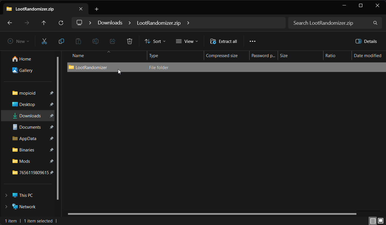Expand the This PC tree item
This screenshot has width=386, height=225.
[x=6, y=195]
